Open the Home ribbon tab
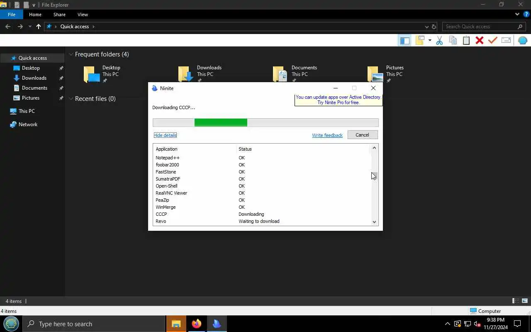The height and width of the screenshot is (332, 531). [x=35, y=15]
